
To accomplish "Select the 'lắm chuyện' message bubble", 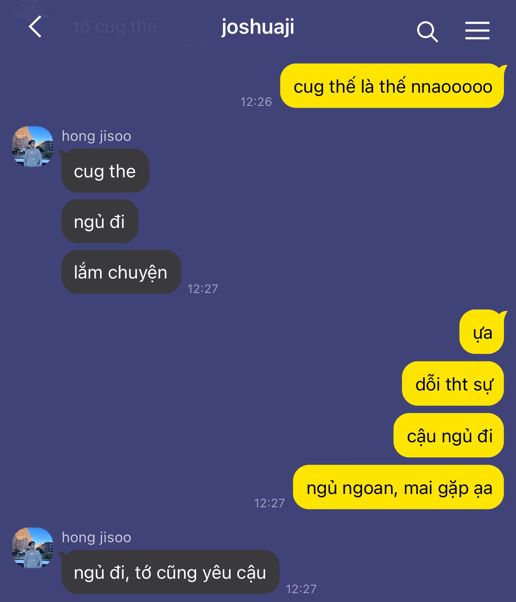I will click(x=121, y=272).
